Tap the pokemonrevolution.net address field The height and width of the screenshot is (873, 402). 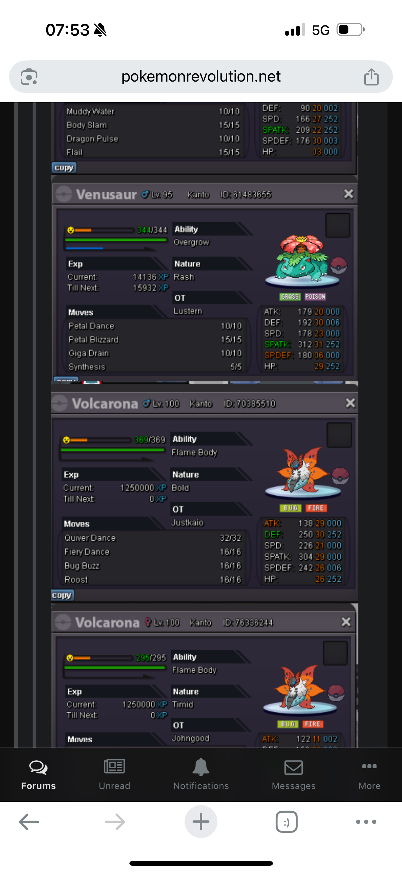201,77
